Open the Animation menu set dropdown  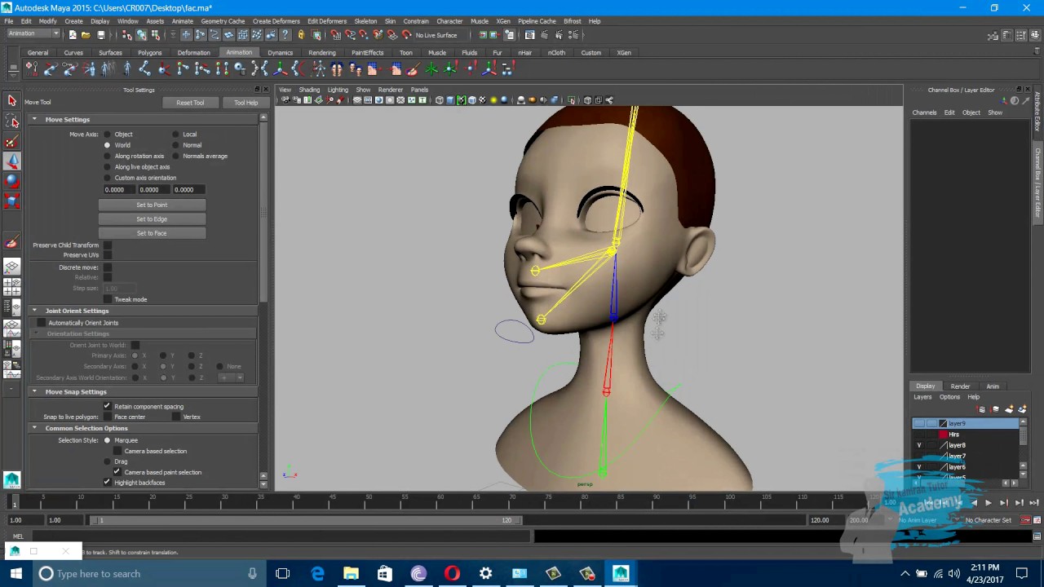click(33, 34)
